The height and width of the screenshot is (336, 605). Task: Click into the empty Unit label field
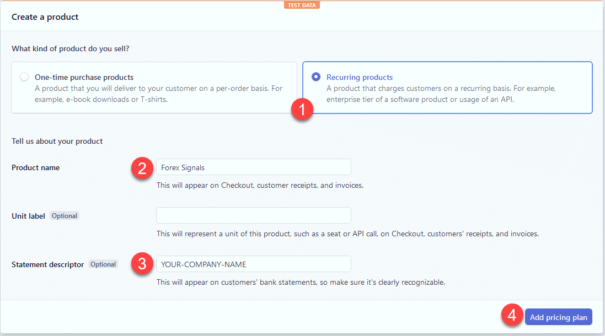click(254, 215)
